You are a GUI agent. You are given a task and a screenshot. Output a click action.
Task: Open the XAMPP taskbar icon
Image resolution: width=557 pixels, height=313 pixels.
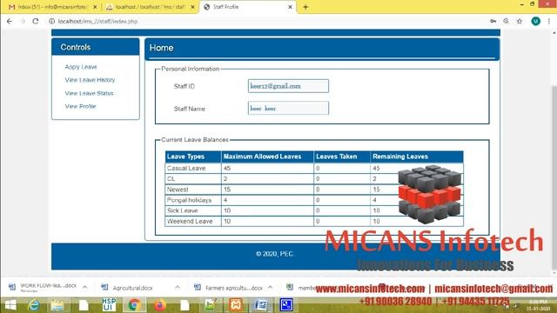(x=236, y=305)
